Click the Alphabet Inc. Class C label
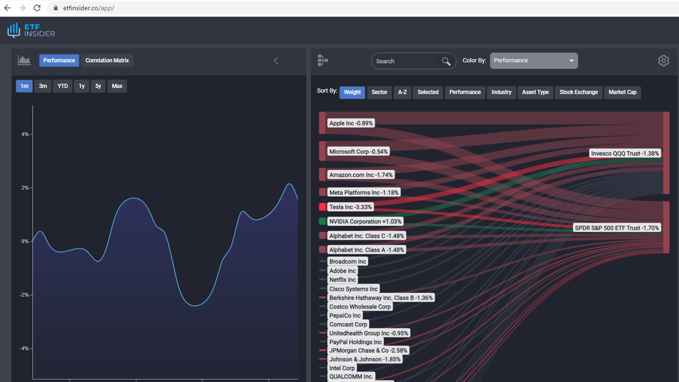The width and height of the screenshot is (679, 382). (x=367, y=236)
